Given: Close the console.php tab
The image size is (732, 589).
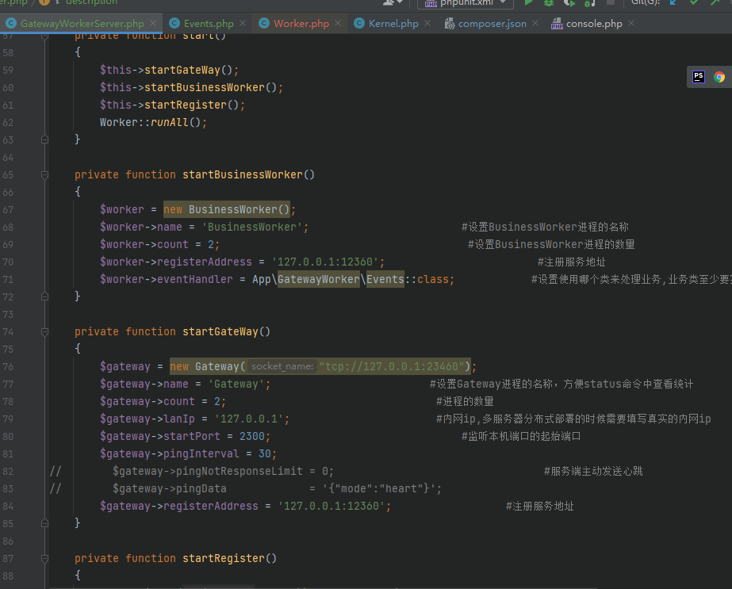Looking at the screenshot, I should click(631, 23).
